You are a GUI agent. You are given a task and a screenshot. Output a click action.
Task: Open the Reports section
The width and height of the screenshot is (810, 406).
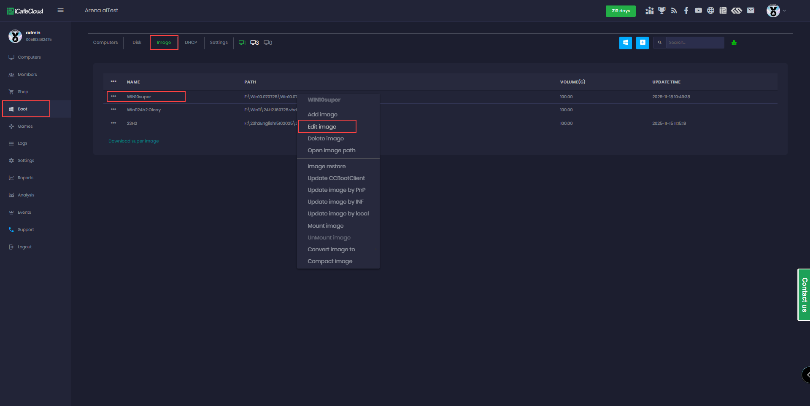(x=25, y=177)
